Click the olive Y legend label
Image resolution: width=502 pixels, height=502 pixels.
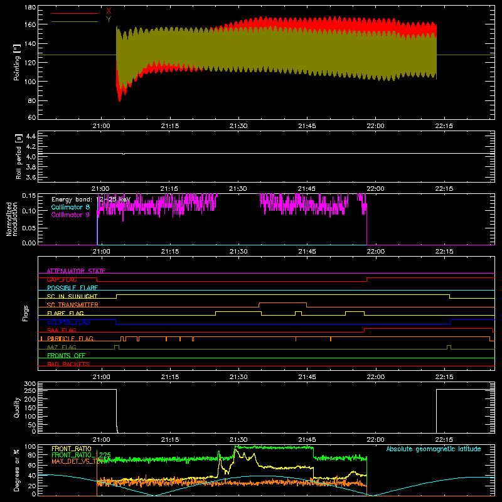pos(109,19)
